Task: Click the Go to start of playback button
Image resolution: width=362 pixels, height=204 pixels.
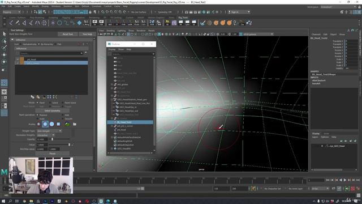Action: (327, 180)
